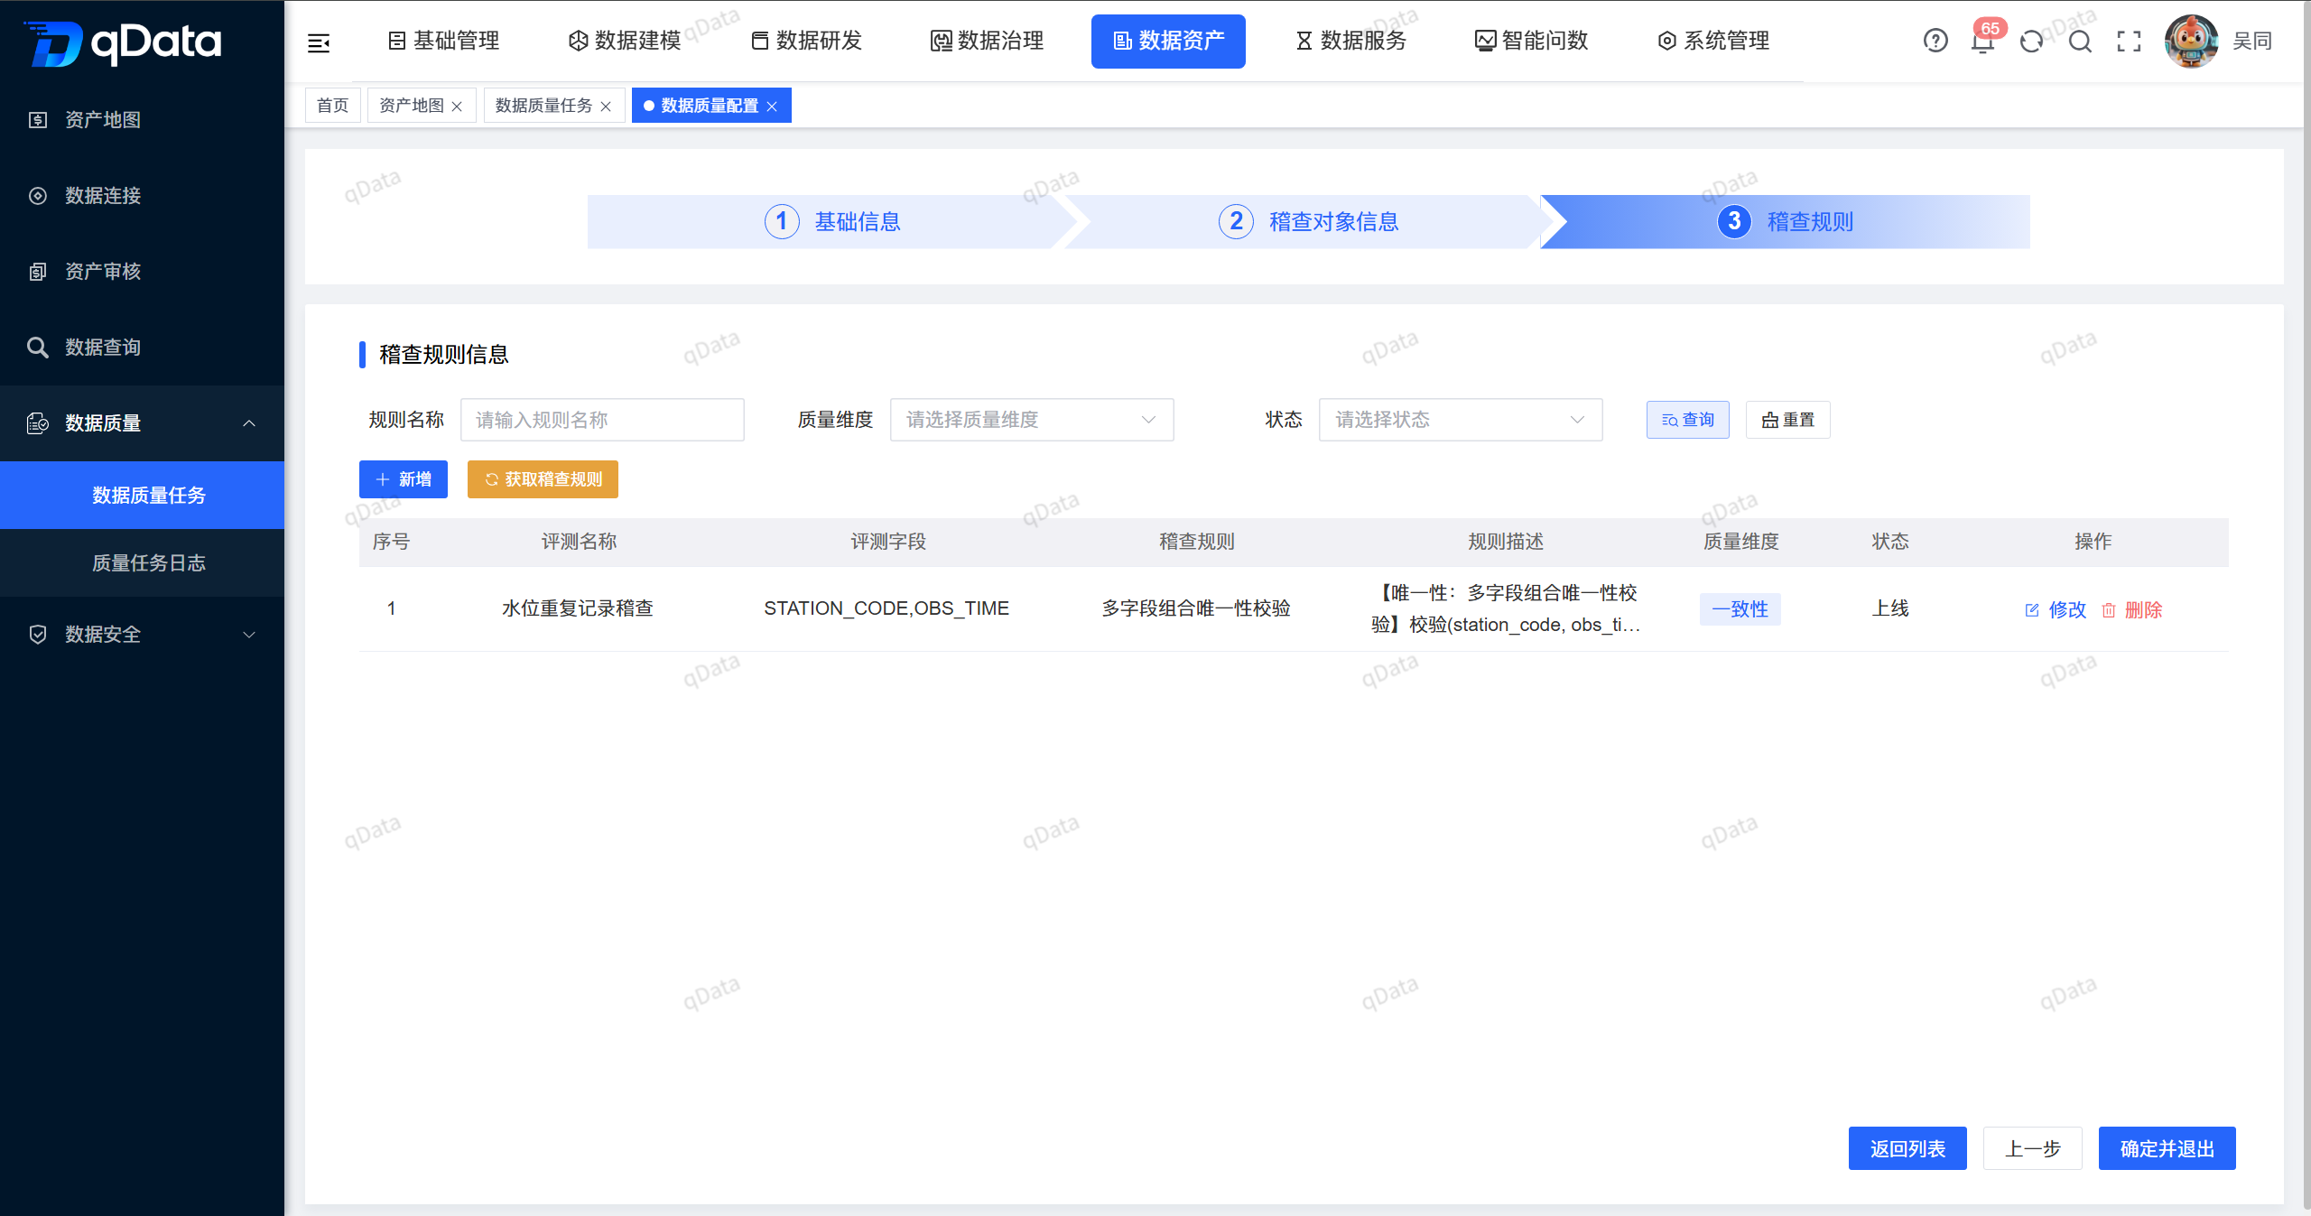This screenshot has width=2311, height=1216.
Task: Focus the 规则名称 input field
Action: tap(602, 420)
